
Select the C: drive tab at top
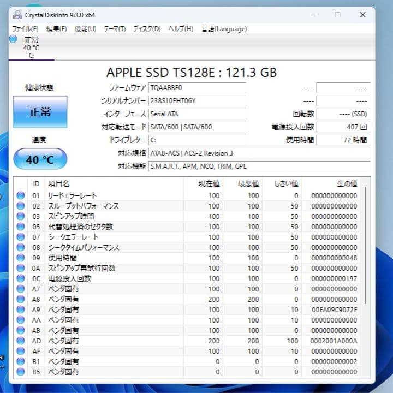point(31,47)
